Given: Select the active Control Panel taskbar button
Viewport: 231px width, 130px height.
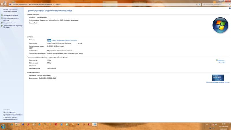Looking at the screenshot, I should 95,125.
